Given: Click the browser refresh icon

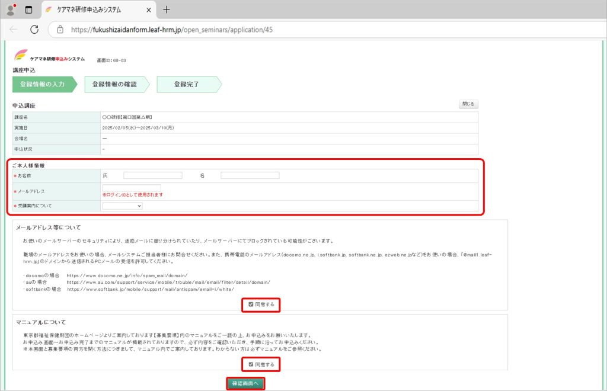Looking at the screenshot, I should pos(34,29).
